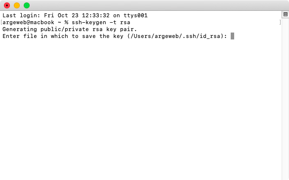Click the argeweb@macbook prompt text
The width and height of the screenshot is (289, 180).
pos(28,23)
